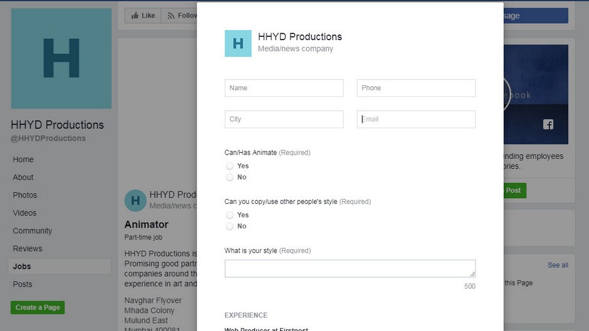Click the @HHYDProductions handle
This screenshot has height=331, width=589.
coord(48,138)
